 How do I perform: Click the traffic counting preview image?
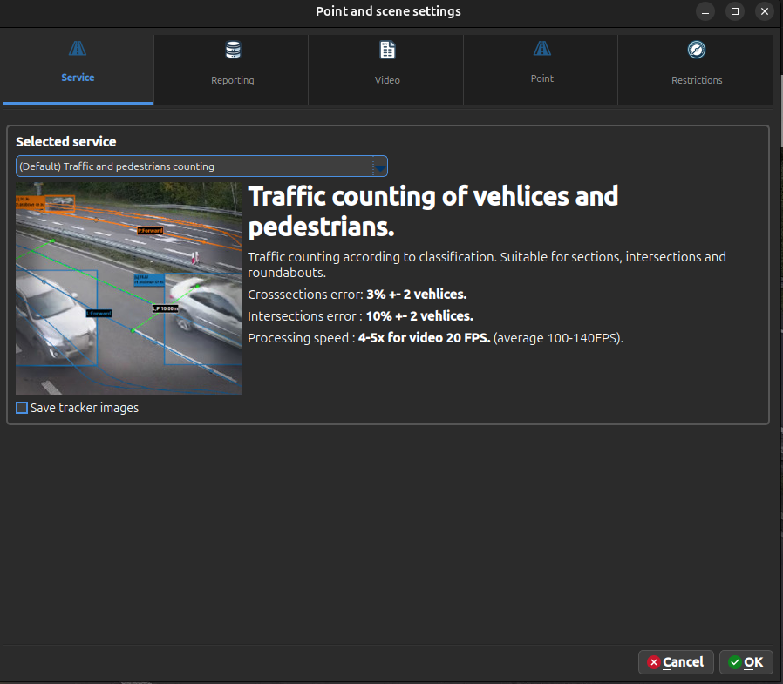pos(129,288)
